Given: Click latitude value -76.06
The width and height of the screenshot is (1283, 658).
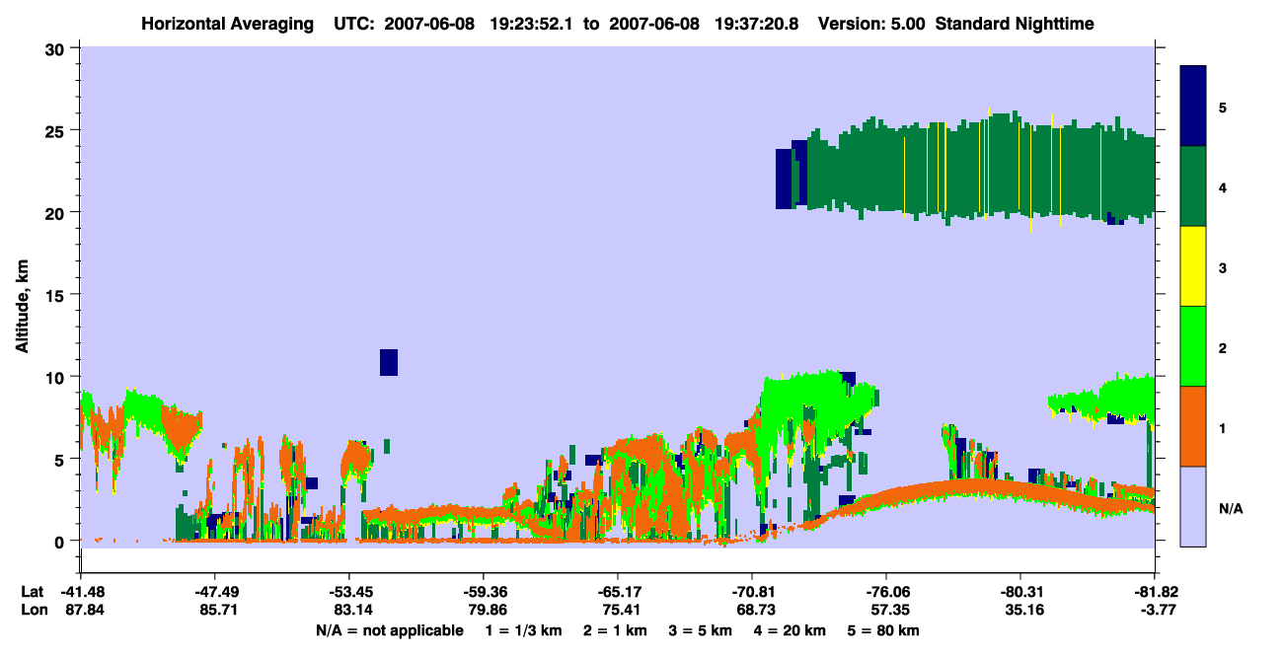Looking at the screenshot, I should coord(886,592).
